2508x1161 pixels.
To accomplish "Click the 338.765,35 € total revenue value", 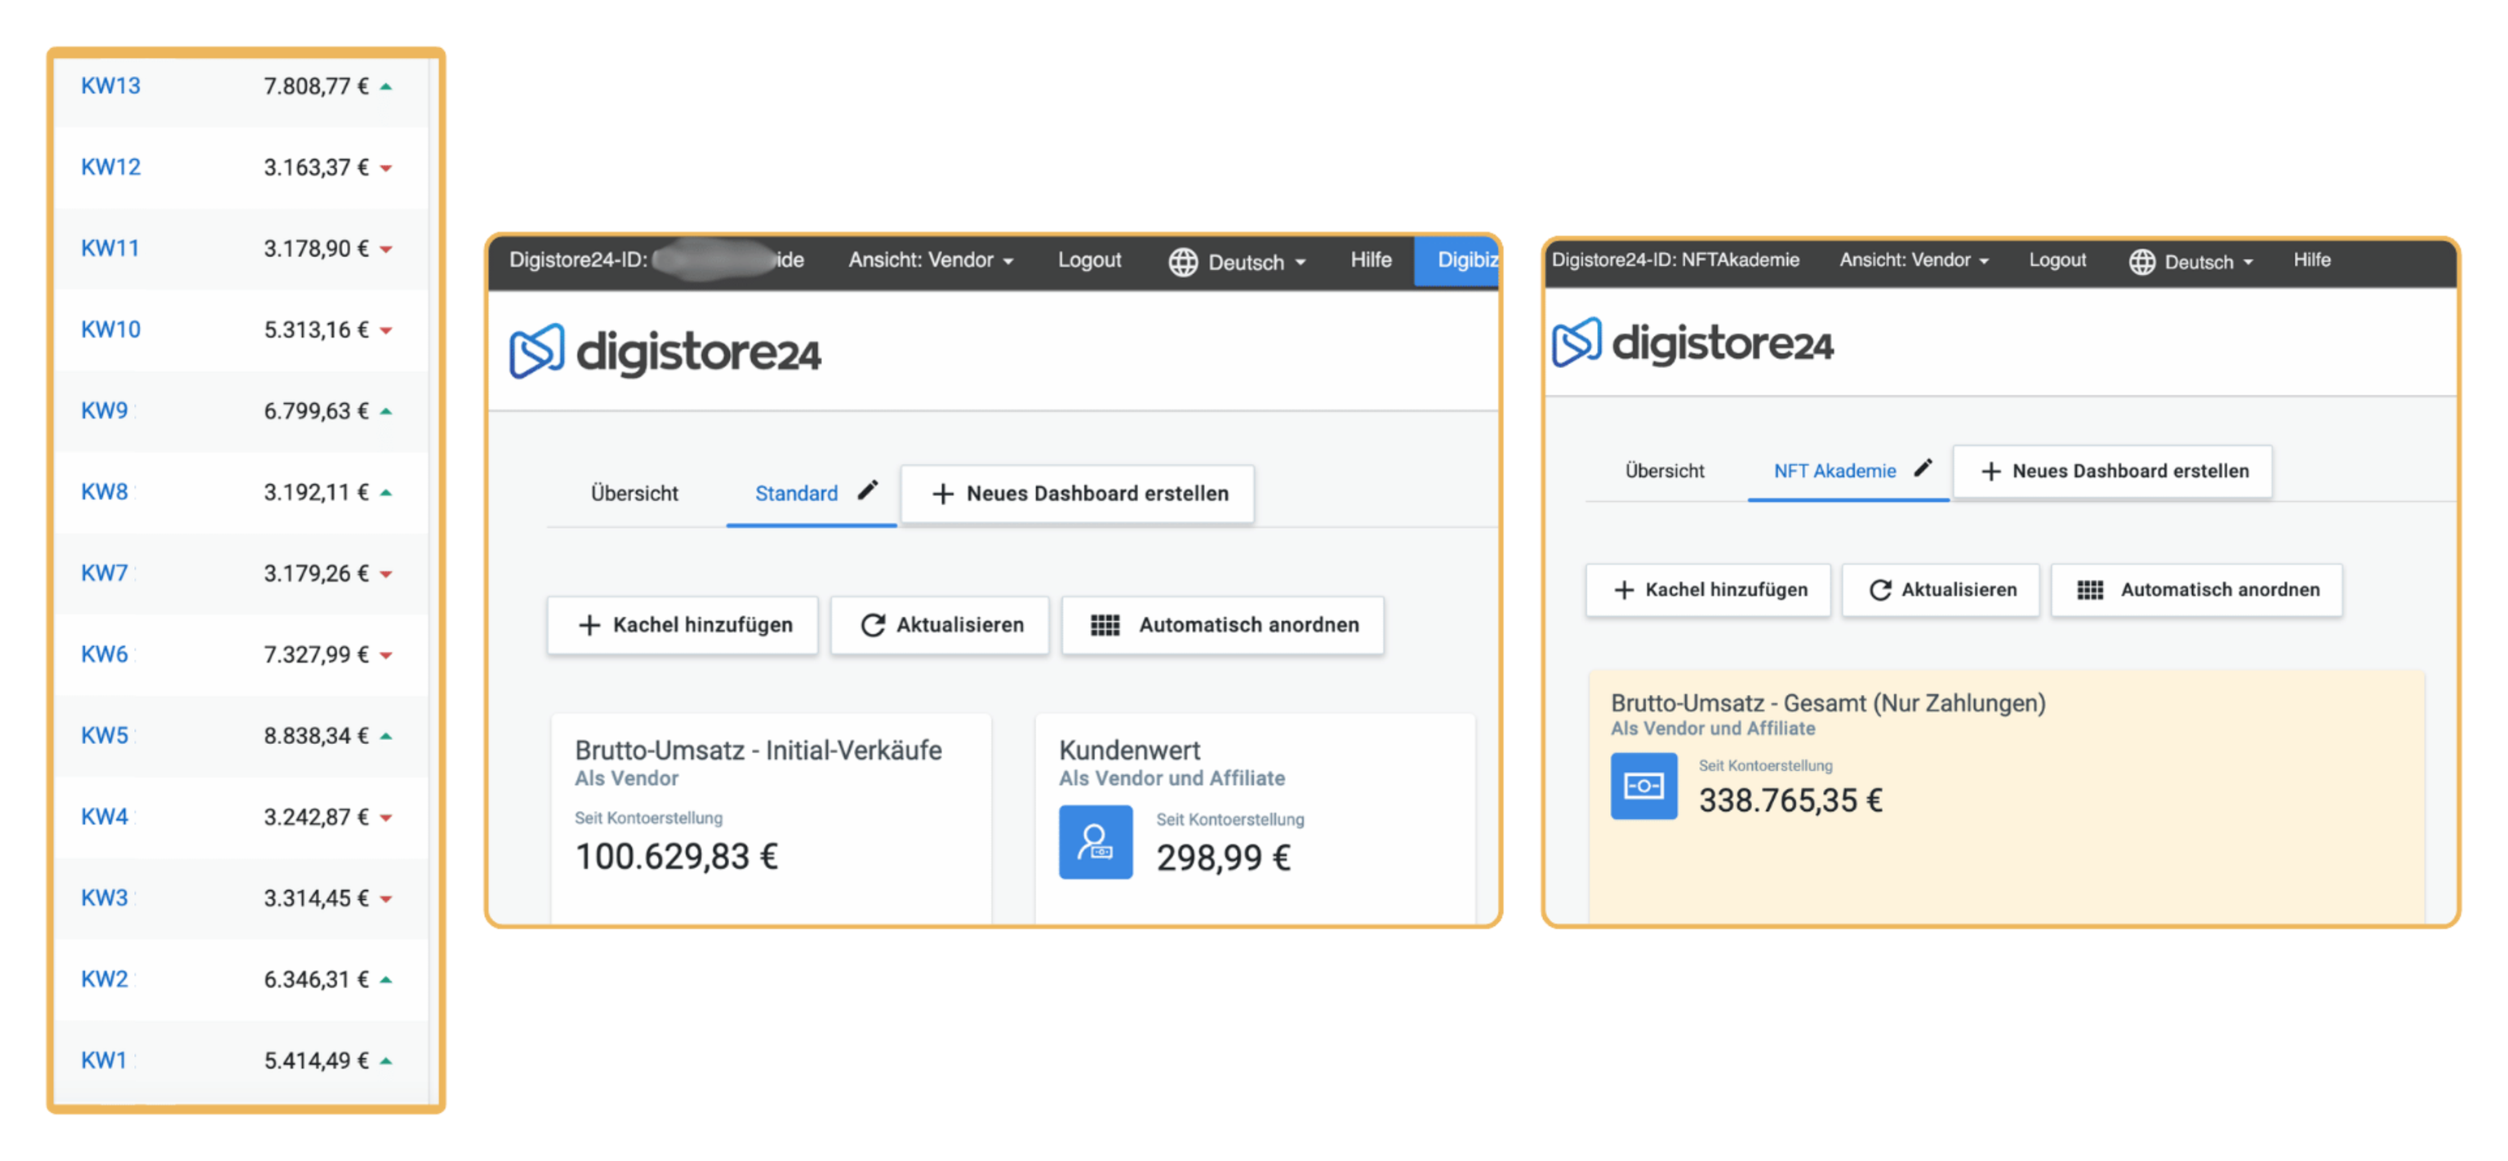I will 1790,800.
